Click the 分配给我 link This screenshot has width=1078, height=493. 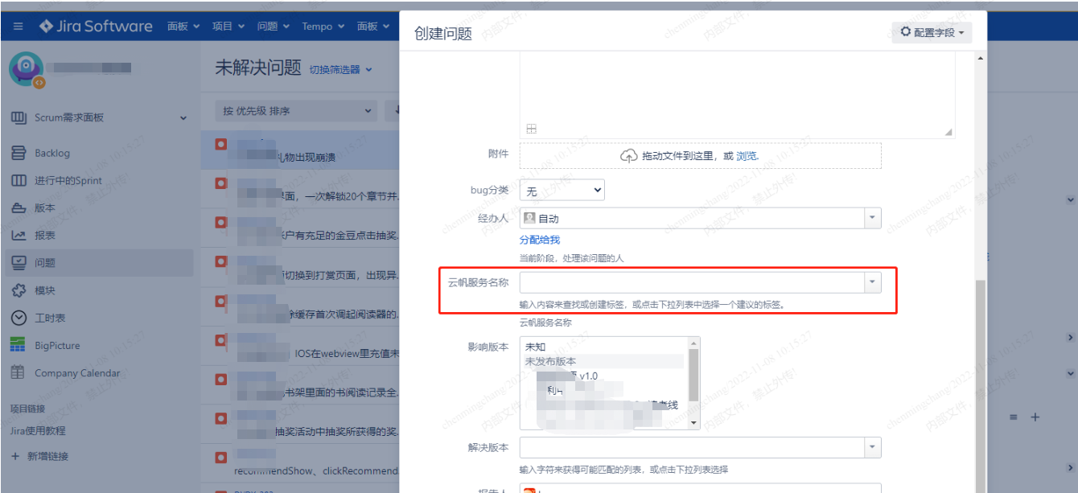coord(540,240)
